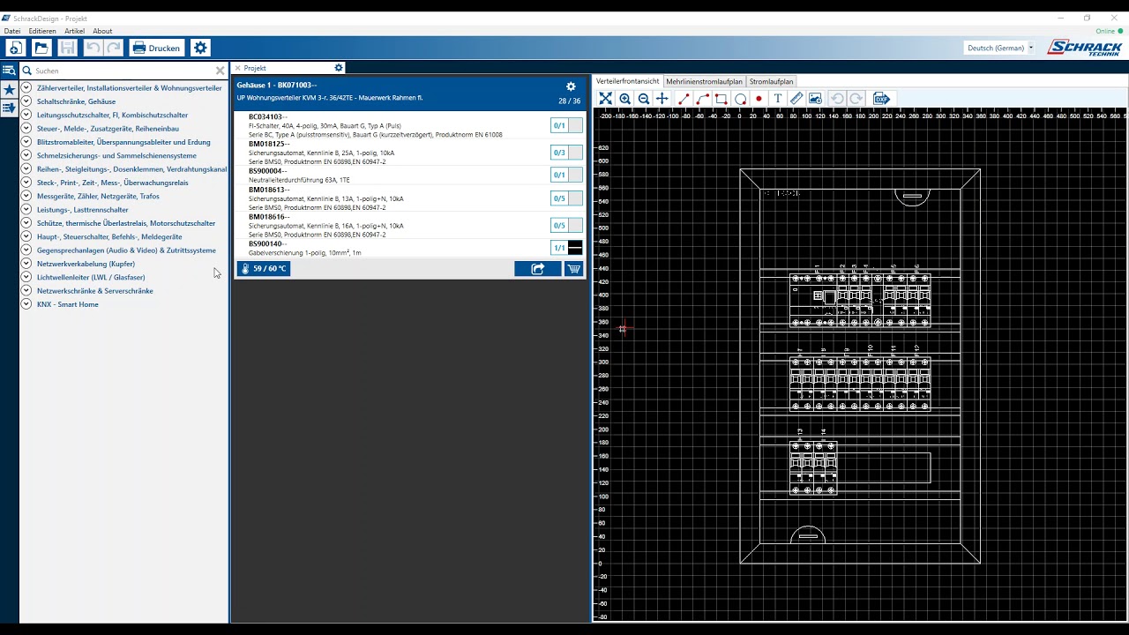Toggle placement box for BM018616 row

(x=575, y=225)
